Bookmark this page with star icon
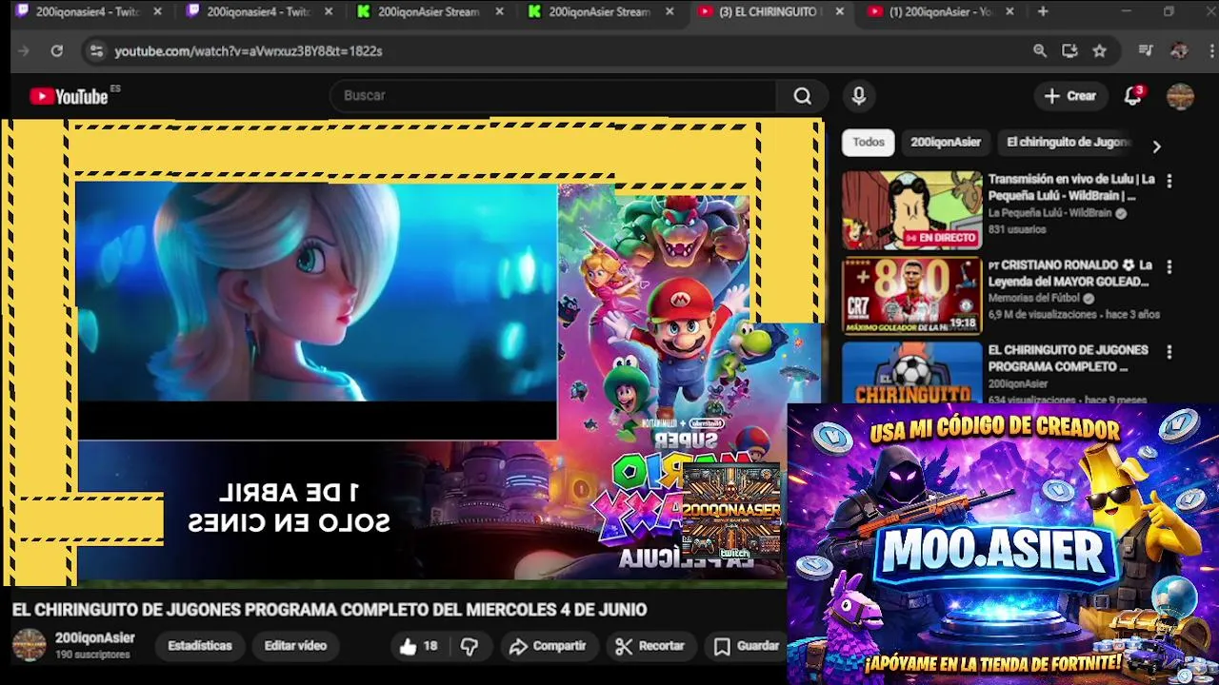The width and height of the screenshot is (1219, 685). (1100, 51)
